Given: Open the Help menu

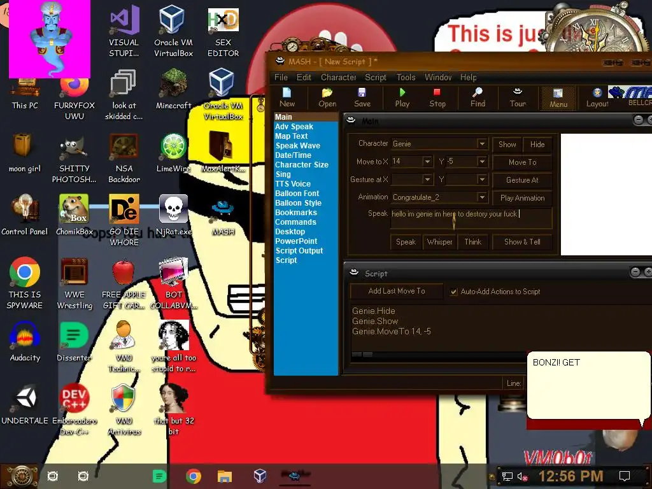Looking at the screenshot, I should [468, 77].
